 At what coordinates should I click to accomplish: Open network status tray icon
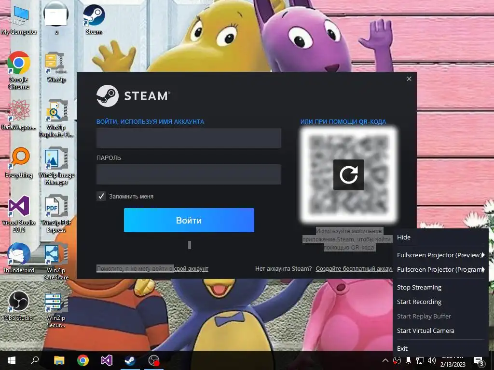420,360
